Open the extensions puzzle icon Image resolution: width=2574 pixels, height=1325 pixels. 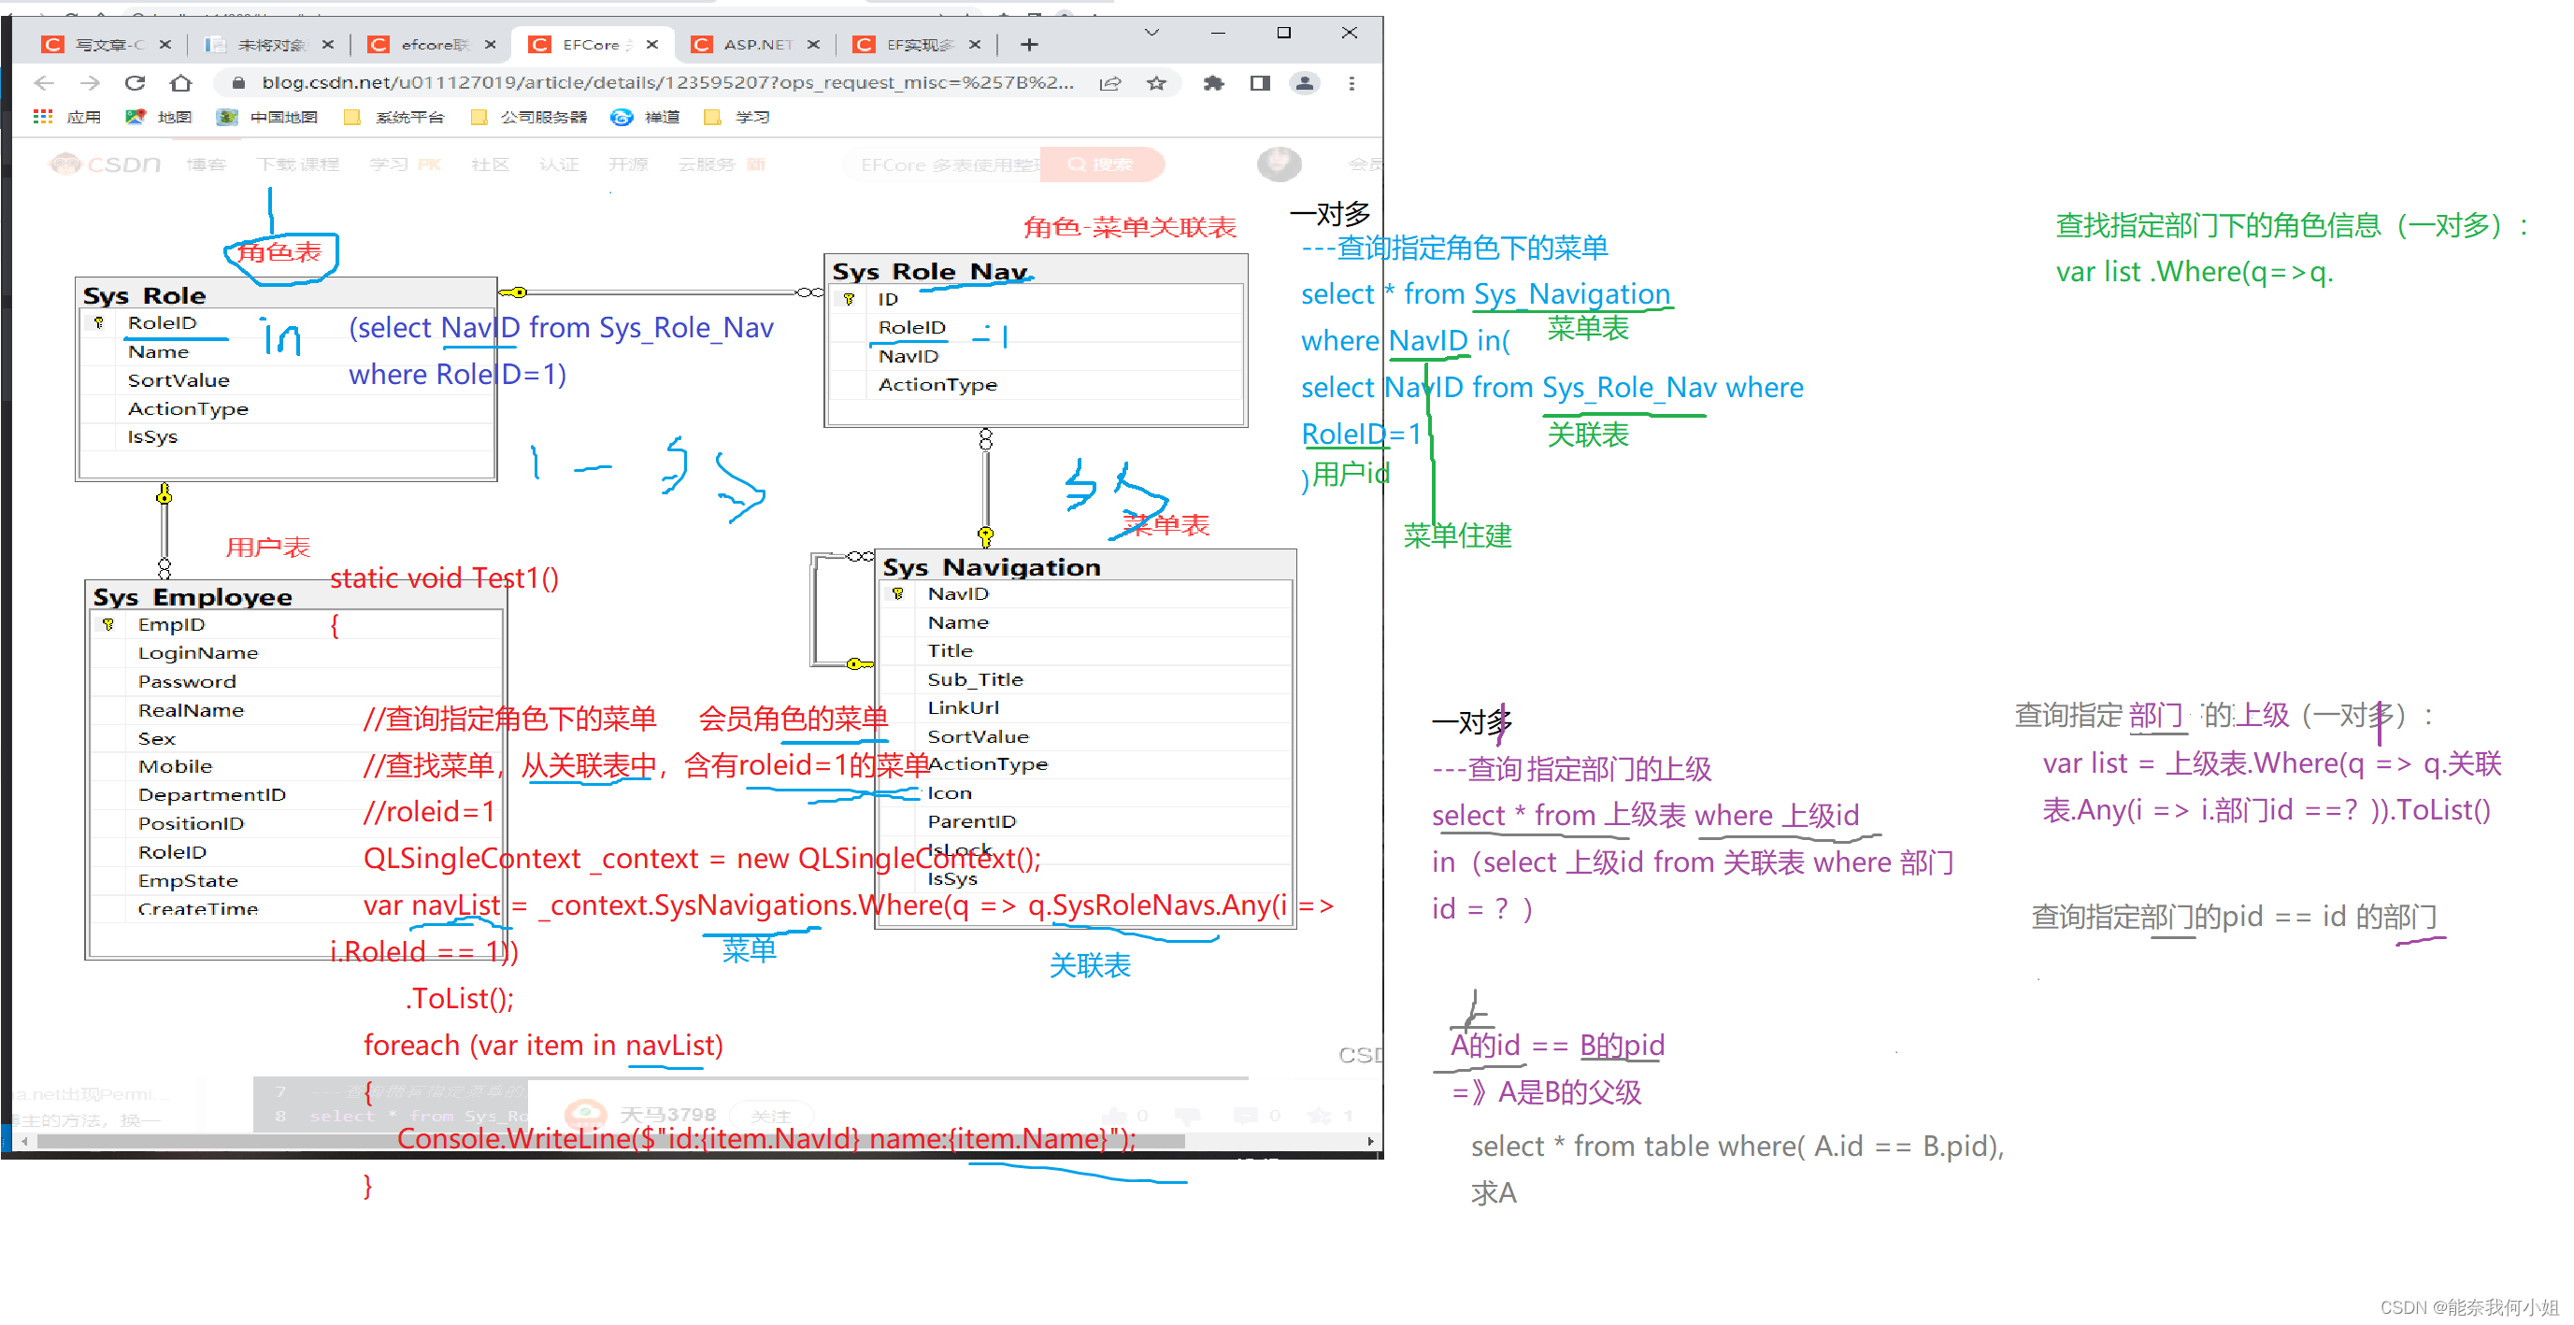pos(1214,83)
